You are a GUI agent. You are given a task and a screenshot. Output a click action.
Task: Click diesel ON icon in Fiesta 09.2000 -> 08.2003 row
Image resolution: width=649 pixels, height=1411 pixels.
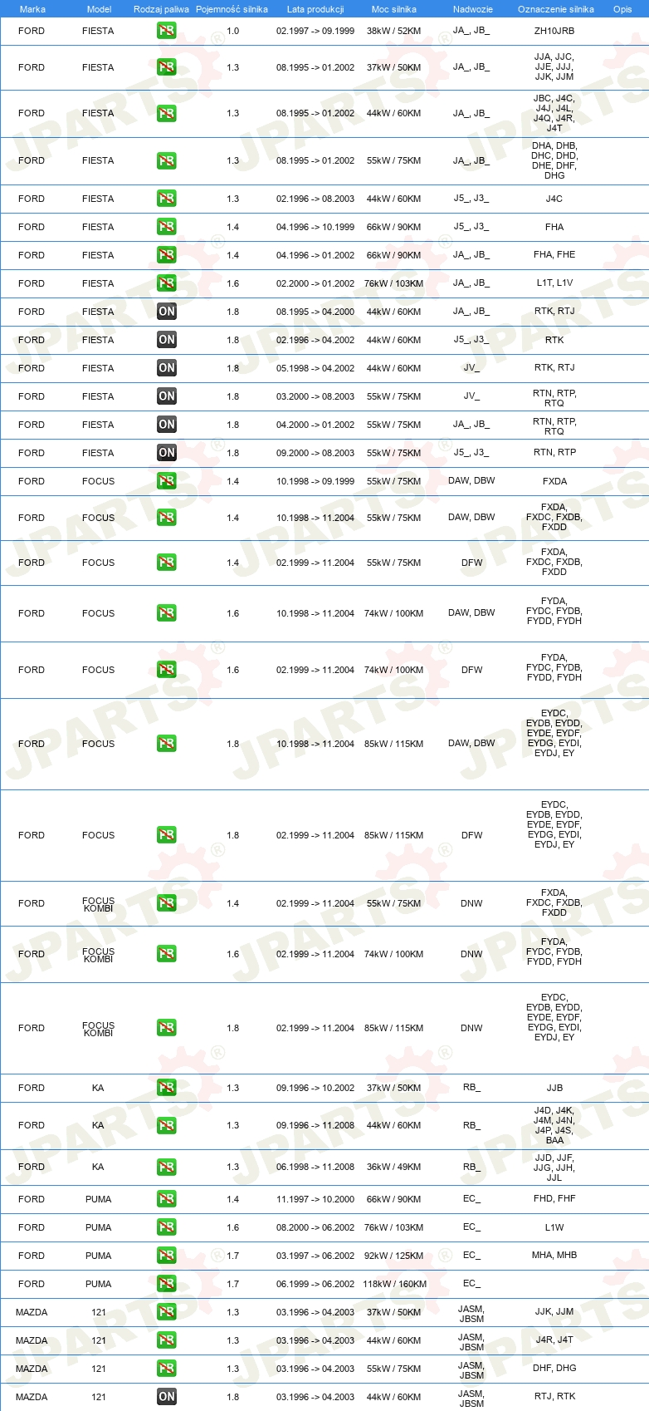[167, 453]
